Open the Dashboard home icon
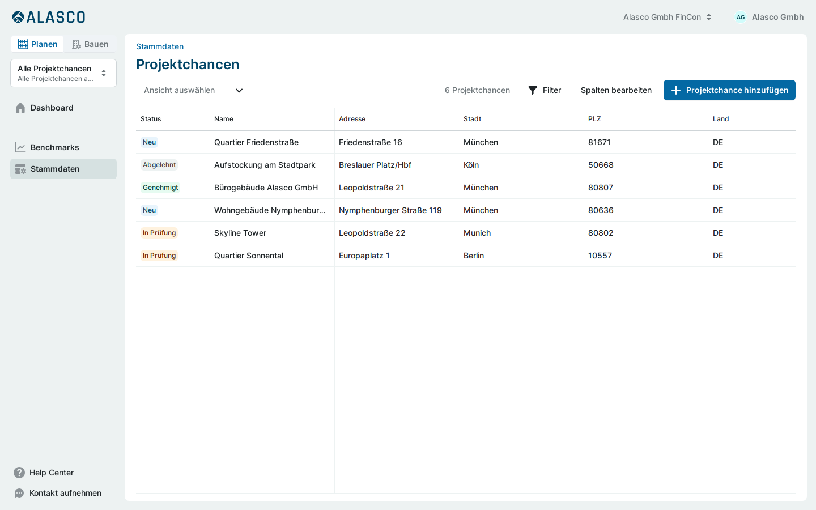The image size is (816, 510). coord(20,108)
